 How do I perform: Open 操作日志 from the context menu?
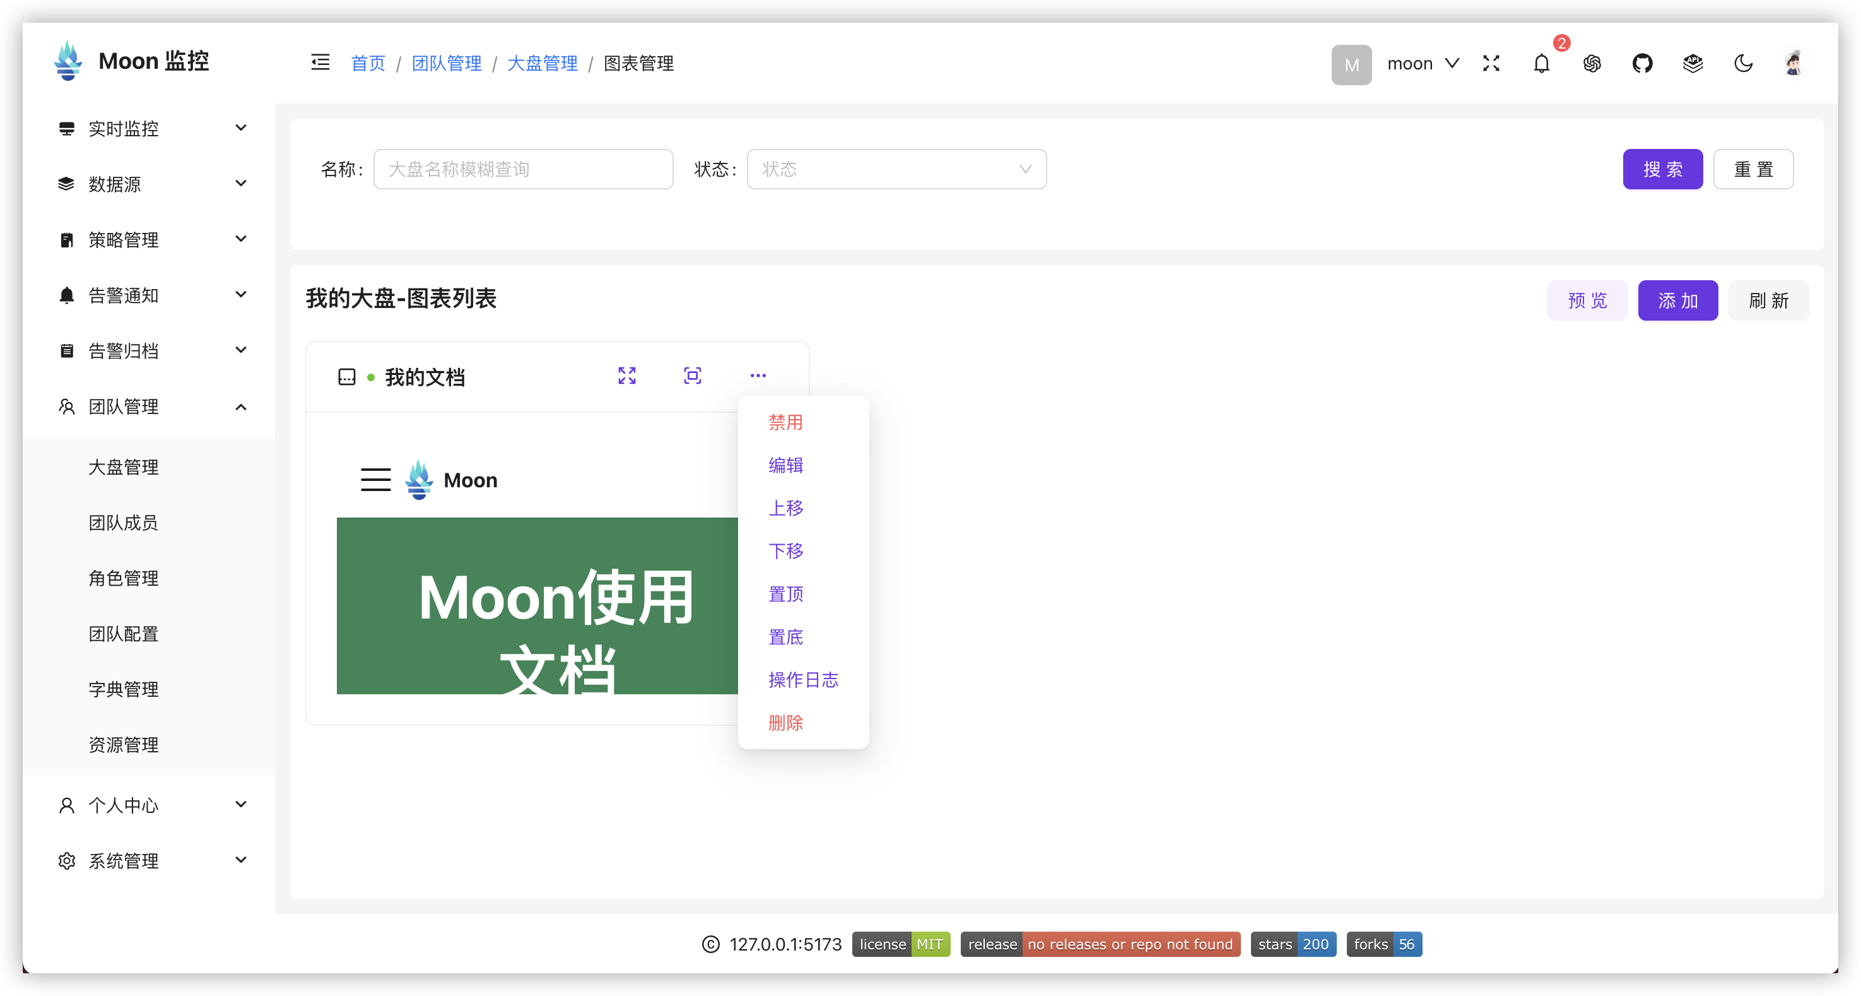click(802, 679)
